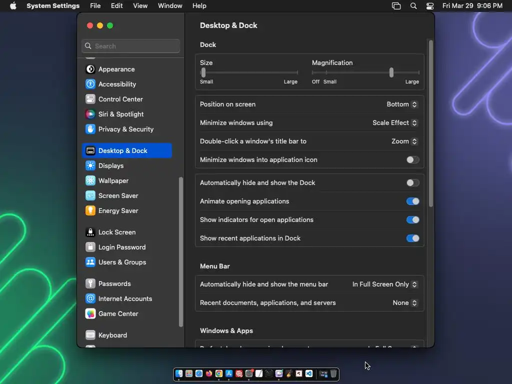Open Screen Saver settings
The height and width of the screenshot is (384, 512).
tap(126, 196)
